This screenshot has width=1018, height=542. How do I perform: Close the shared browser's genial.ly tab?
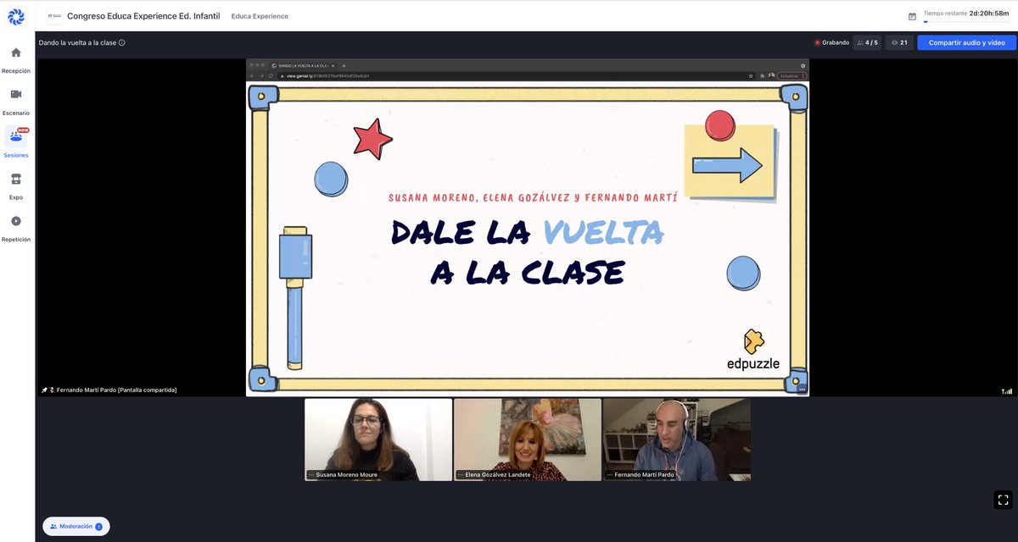point(333,65)
